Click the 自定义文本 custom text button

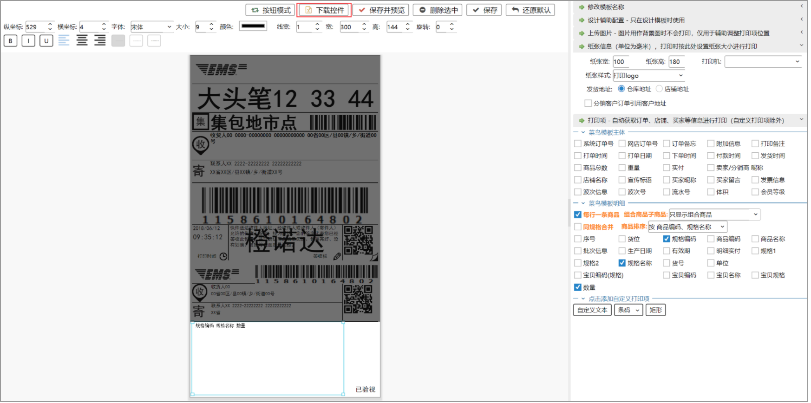(x=592, y=310)
